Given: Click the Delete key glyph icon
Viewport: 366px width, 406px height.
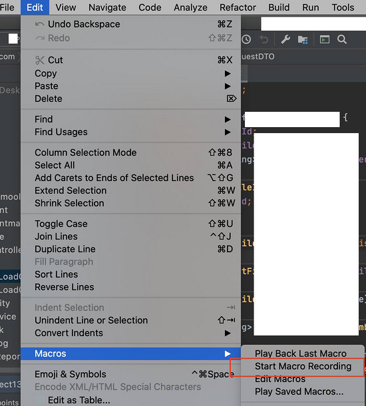Looking at the screenshot, I should [x=232, y=99].
